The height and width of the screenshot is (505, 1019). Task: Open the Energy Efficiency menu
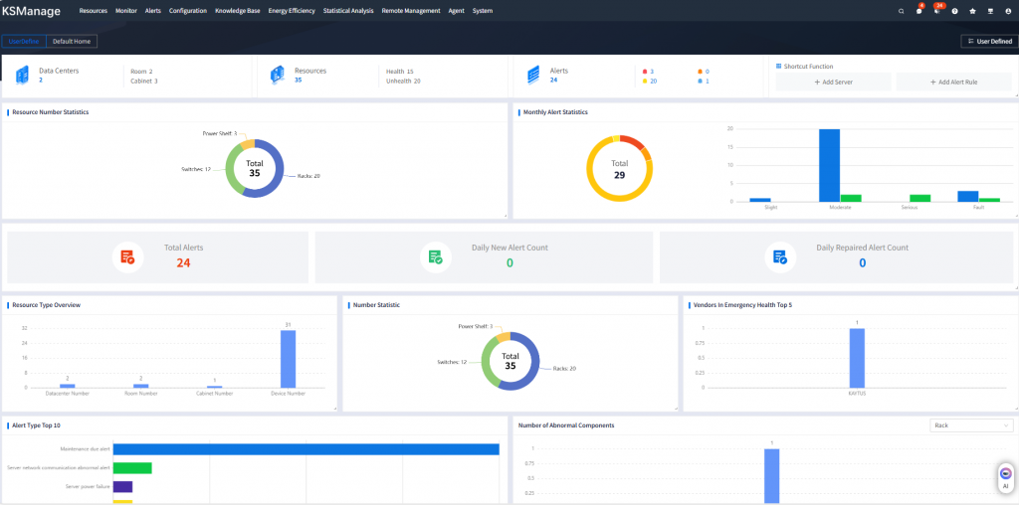[x=292, y=11]
